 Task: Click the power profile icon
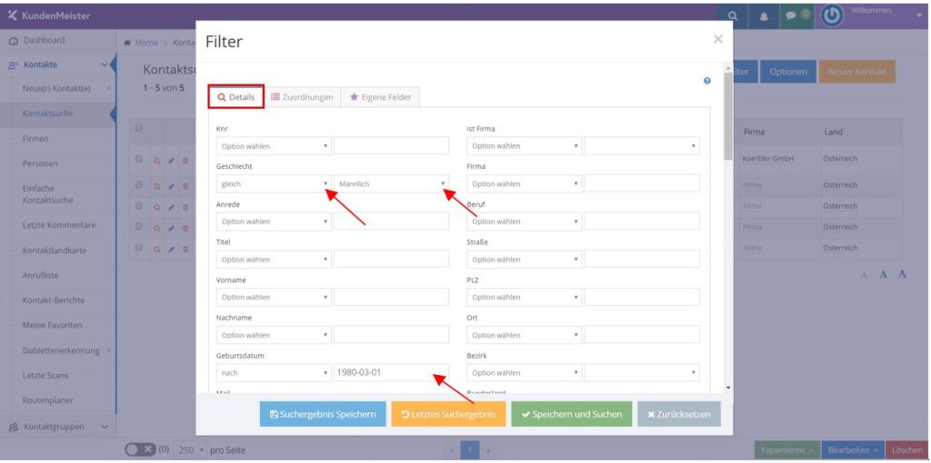click(833, 16)
